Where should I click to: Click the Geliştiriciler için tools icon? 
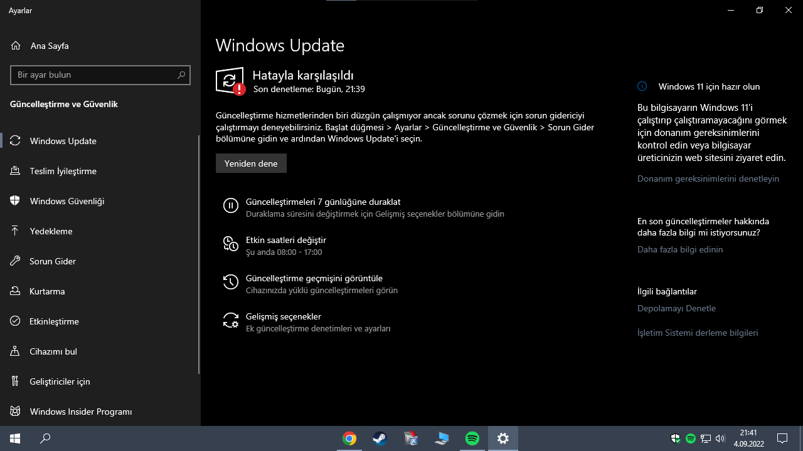pyautogui.click(x=16, y=381)
